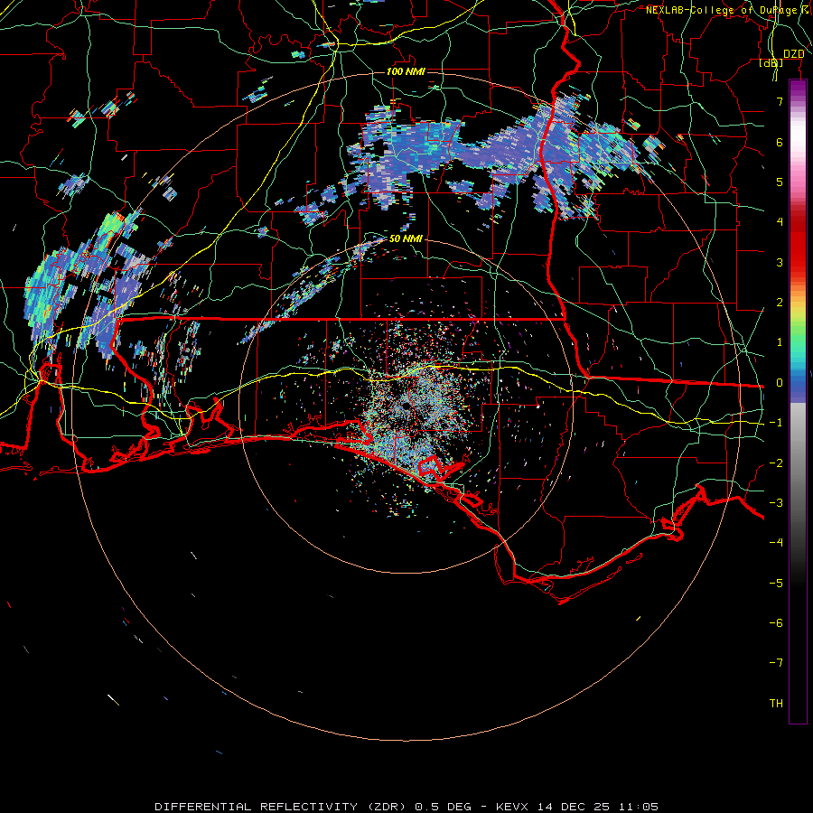
Task: Click the "-1" value on the color scale
Action: click(776, 423)
